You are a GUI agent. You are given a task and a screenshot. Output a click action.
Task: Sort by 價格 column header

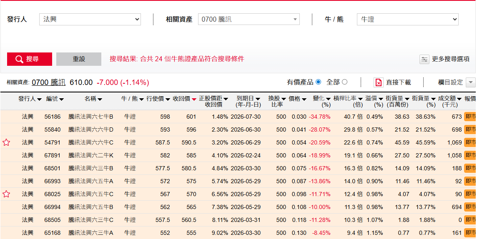coord(298,99)
